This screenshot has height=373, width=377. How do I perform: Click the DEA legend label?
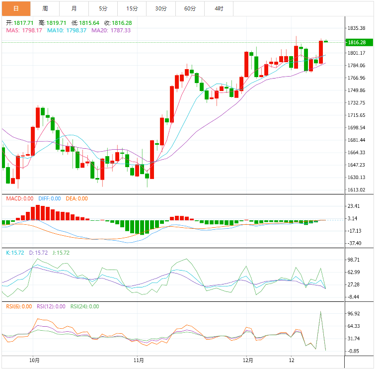(x=76, y=199)
